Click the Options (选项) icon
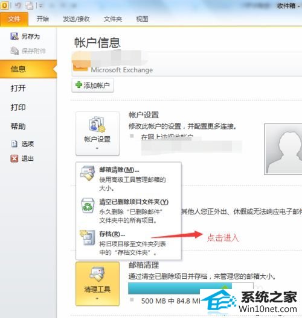The width and height of the screenshot is (302, 318). pos(14,144)
